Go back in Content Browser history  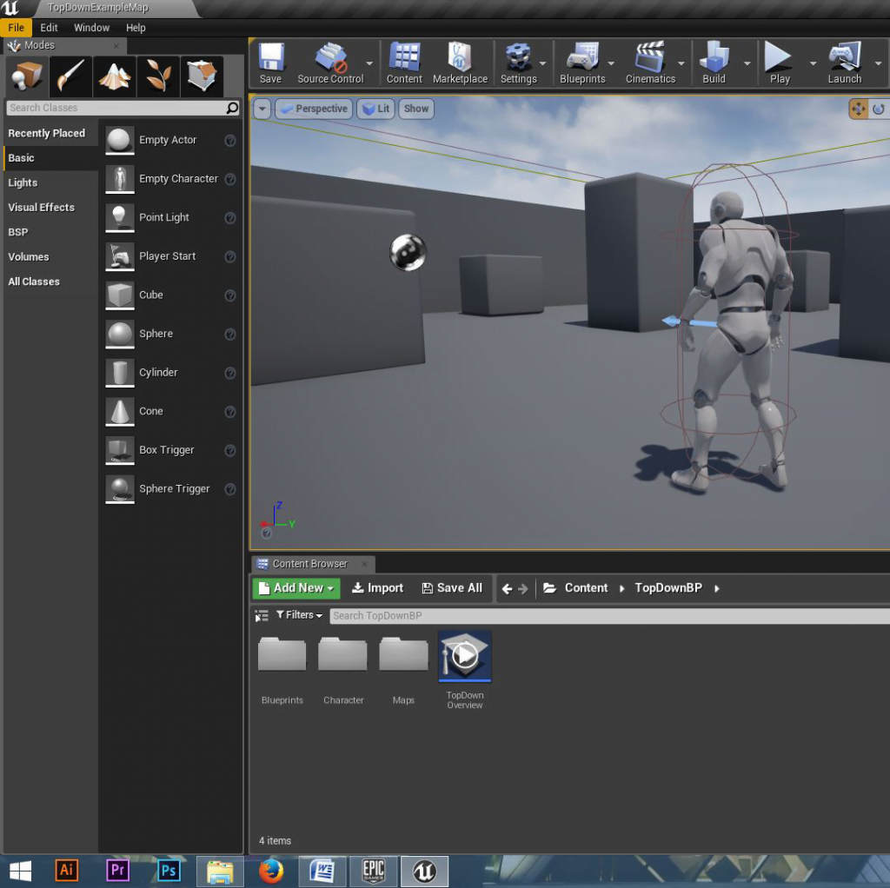click(x=507, y=589)
